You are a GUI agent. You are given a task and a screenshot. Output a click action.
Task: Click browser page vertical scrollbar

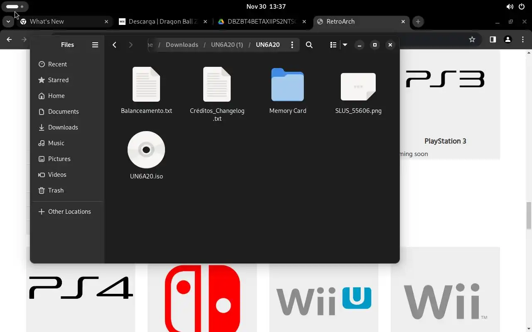click(529, 216)
